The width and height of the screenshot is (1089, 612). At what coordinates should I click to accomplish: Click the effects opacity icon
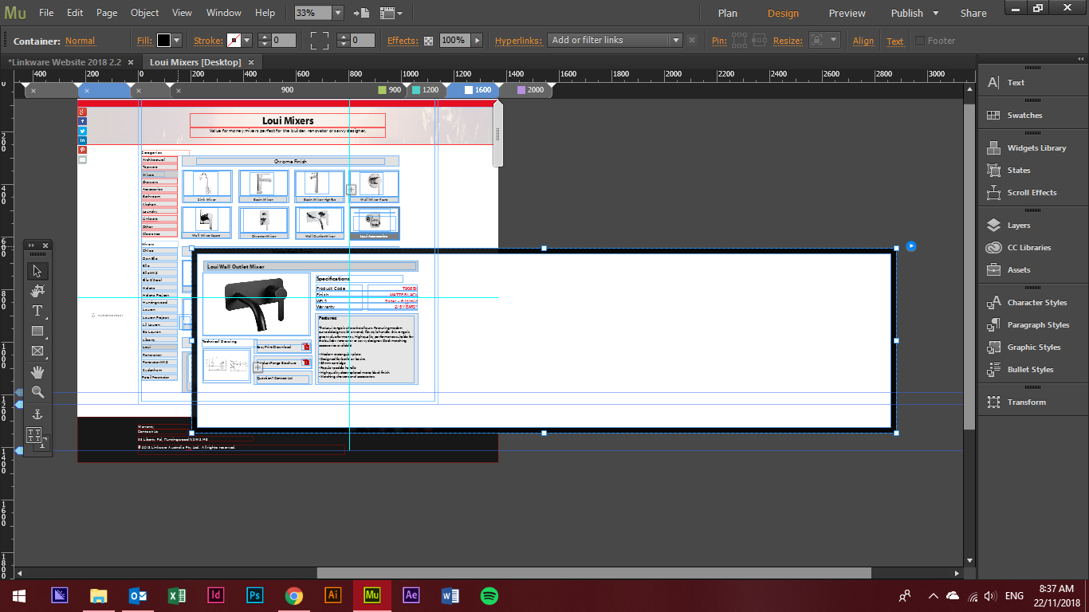pyautogui.click(x=428, y=41)
